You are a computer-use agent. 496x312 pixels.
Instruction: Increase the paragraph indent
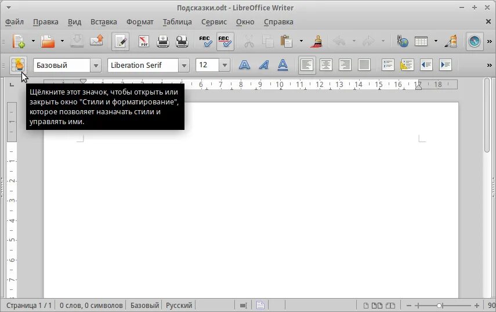446,65
